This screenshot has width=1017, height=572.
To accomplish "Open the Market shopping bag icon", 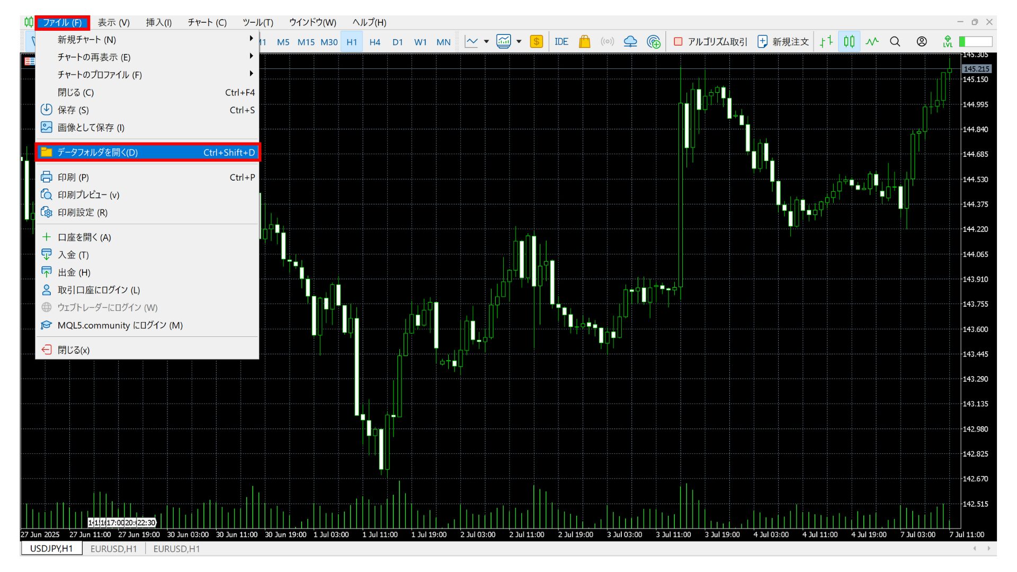I will tap(584, 41).
